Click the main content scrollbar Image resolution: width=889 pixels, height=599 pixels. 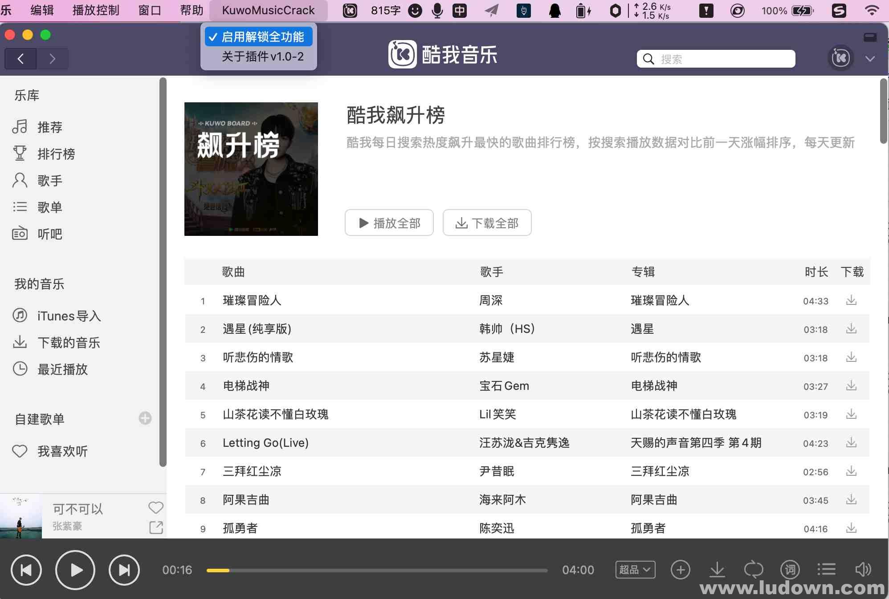pos(884,111)
